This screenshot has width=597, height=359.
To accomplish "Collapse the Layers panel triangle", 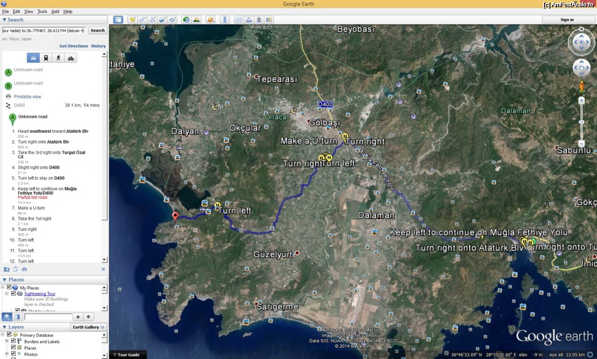I will [4, 327].
